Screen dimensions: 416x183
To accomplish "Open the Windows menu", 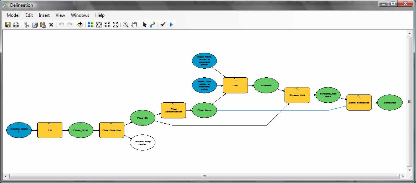I will 80,15.
